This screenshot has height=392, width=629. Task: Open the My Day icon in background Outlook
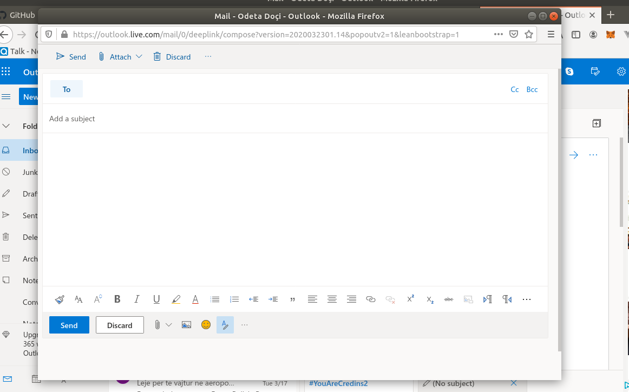595,72
